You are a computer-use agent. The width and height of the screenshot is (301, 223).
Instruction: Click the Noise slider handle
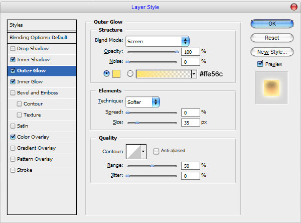[x=127, y=62]
